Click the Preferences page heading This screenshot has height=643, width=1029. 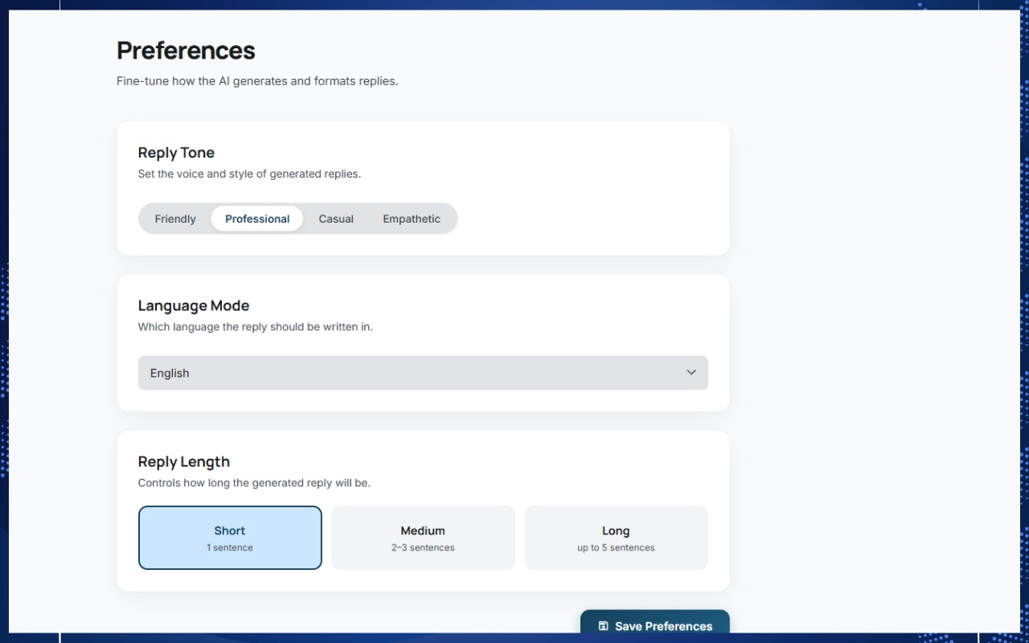pyautogui.click(x=186, y=51)
